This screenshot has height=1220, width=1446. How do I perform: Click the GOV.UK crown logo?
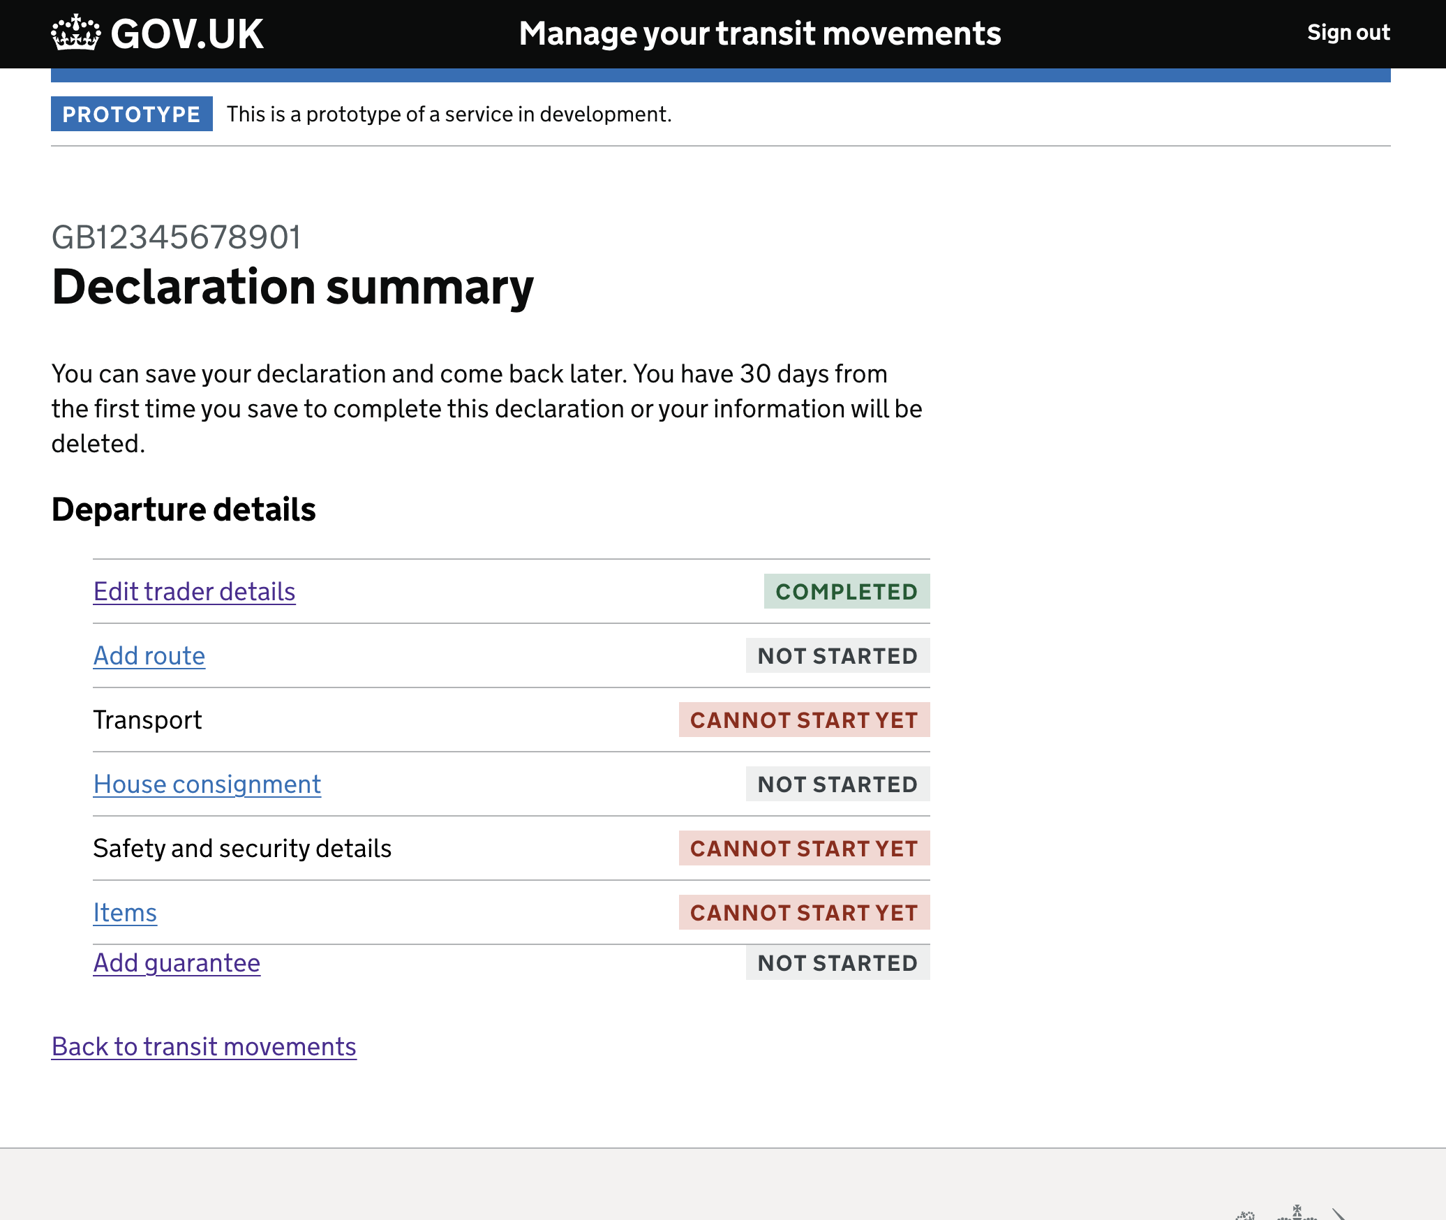click(75, 32)
